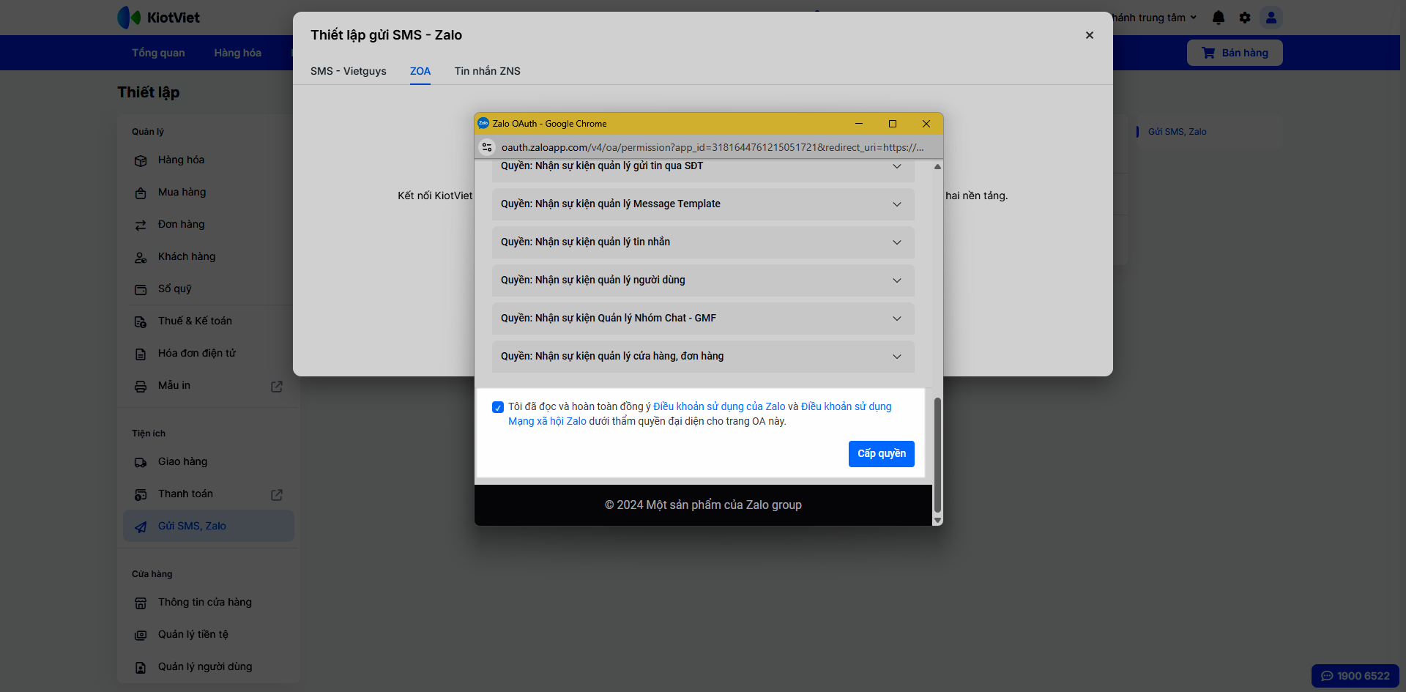Screen dimensions: 1406x692
Task: Click Gửi SMS, Zalo anchor link on right
Action: (1178, 132)
